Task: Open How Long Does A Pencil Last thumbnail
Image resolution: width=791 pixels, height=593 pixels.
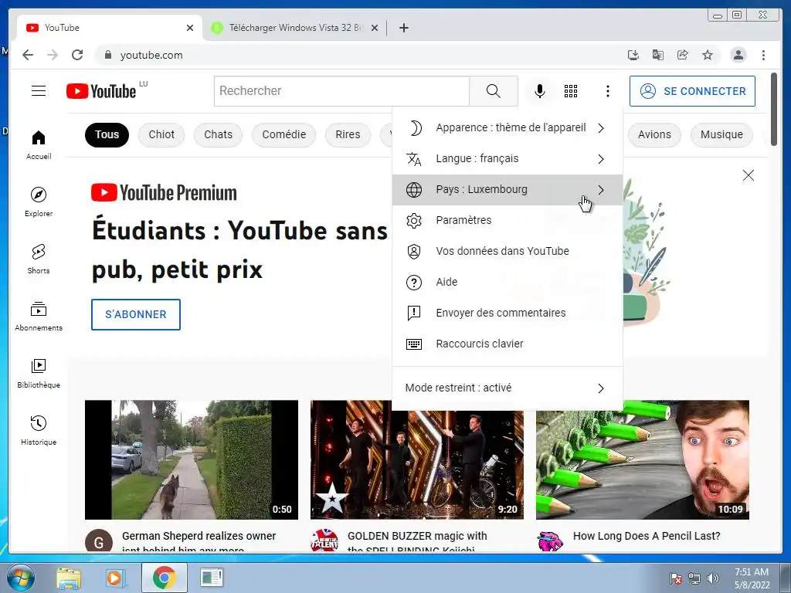Action: [x=642, y=459]
